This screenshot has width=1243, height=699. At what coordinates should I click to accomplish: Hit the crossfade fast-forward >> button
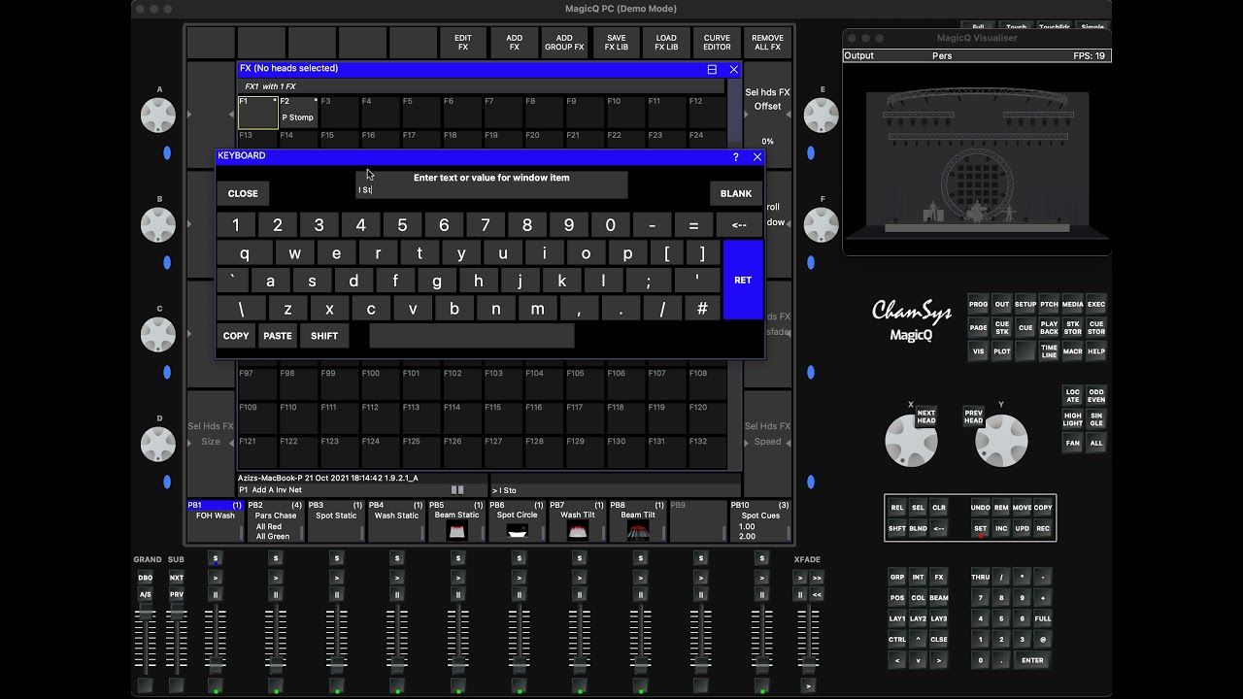(817, 578)
